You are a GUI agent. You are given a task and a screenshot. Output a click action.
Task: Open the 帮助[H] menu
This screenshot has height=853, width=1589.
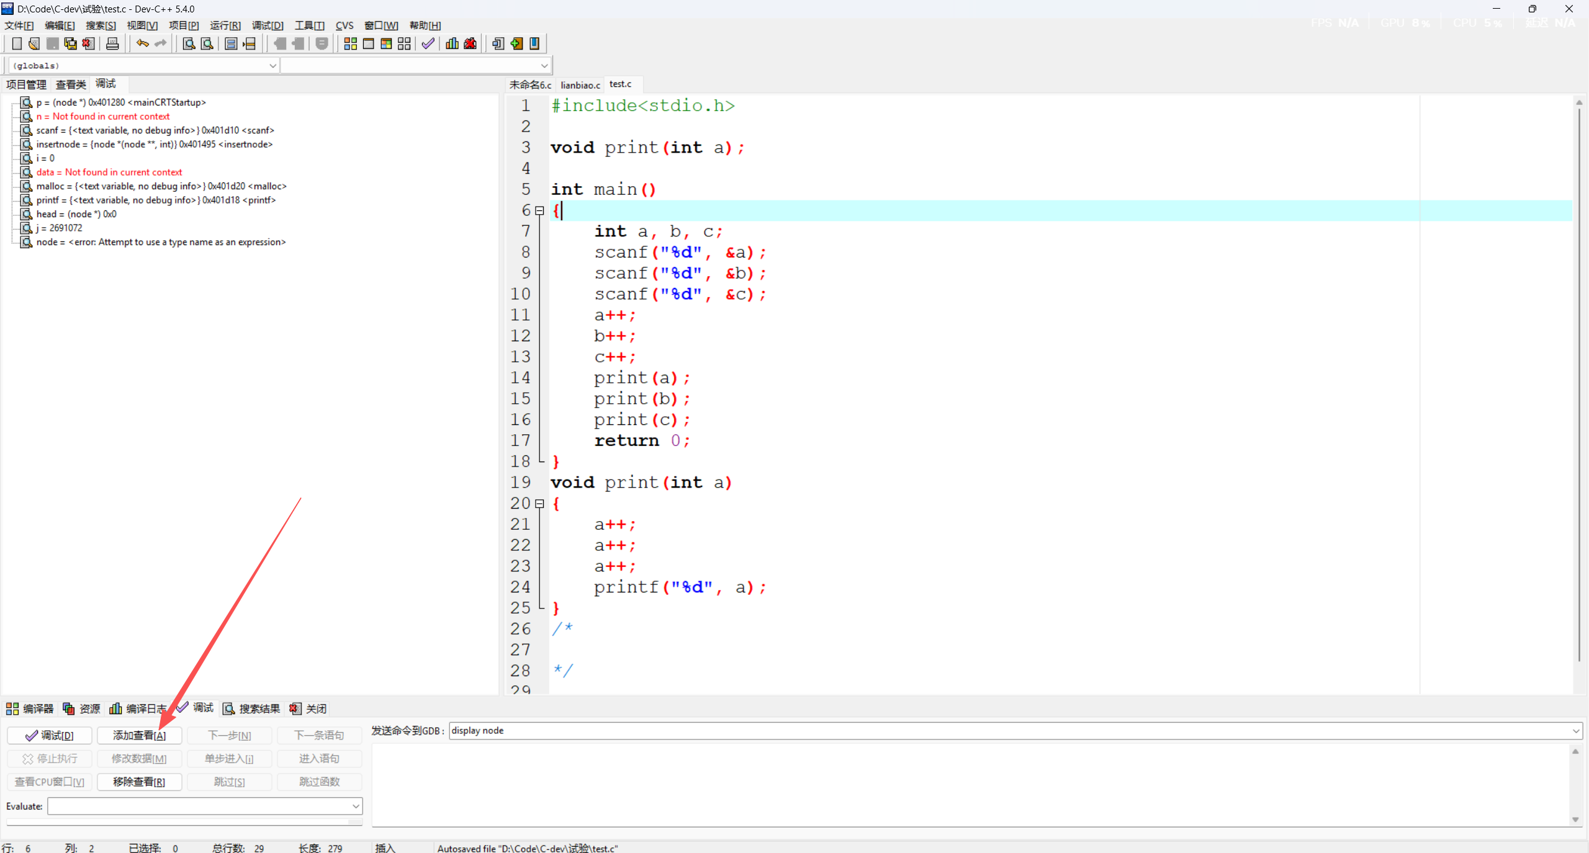pos(425,25)
